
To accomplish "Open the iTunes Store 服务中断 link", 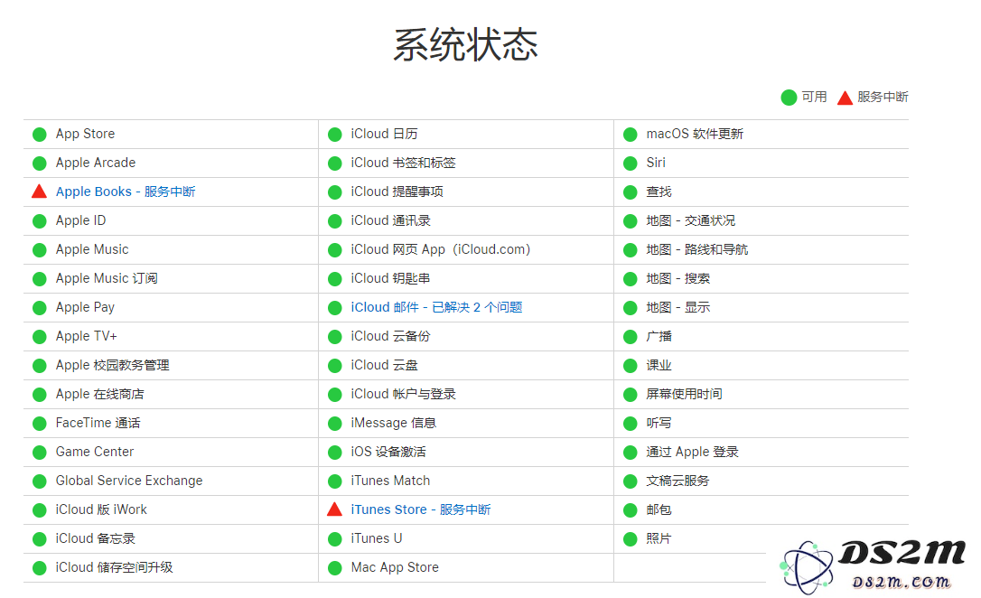I will coord(421,509).
